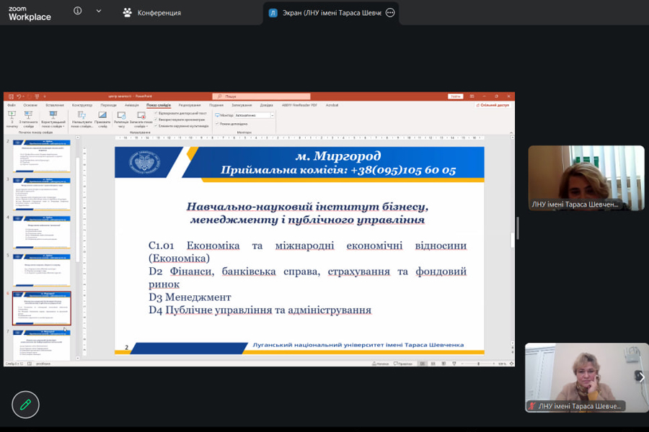The height and width of the screenshot is (432, 649).
Task: Open Записати показ слайдів dropdown
Action: point(141,120)
